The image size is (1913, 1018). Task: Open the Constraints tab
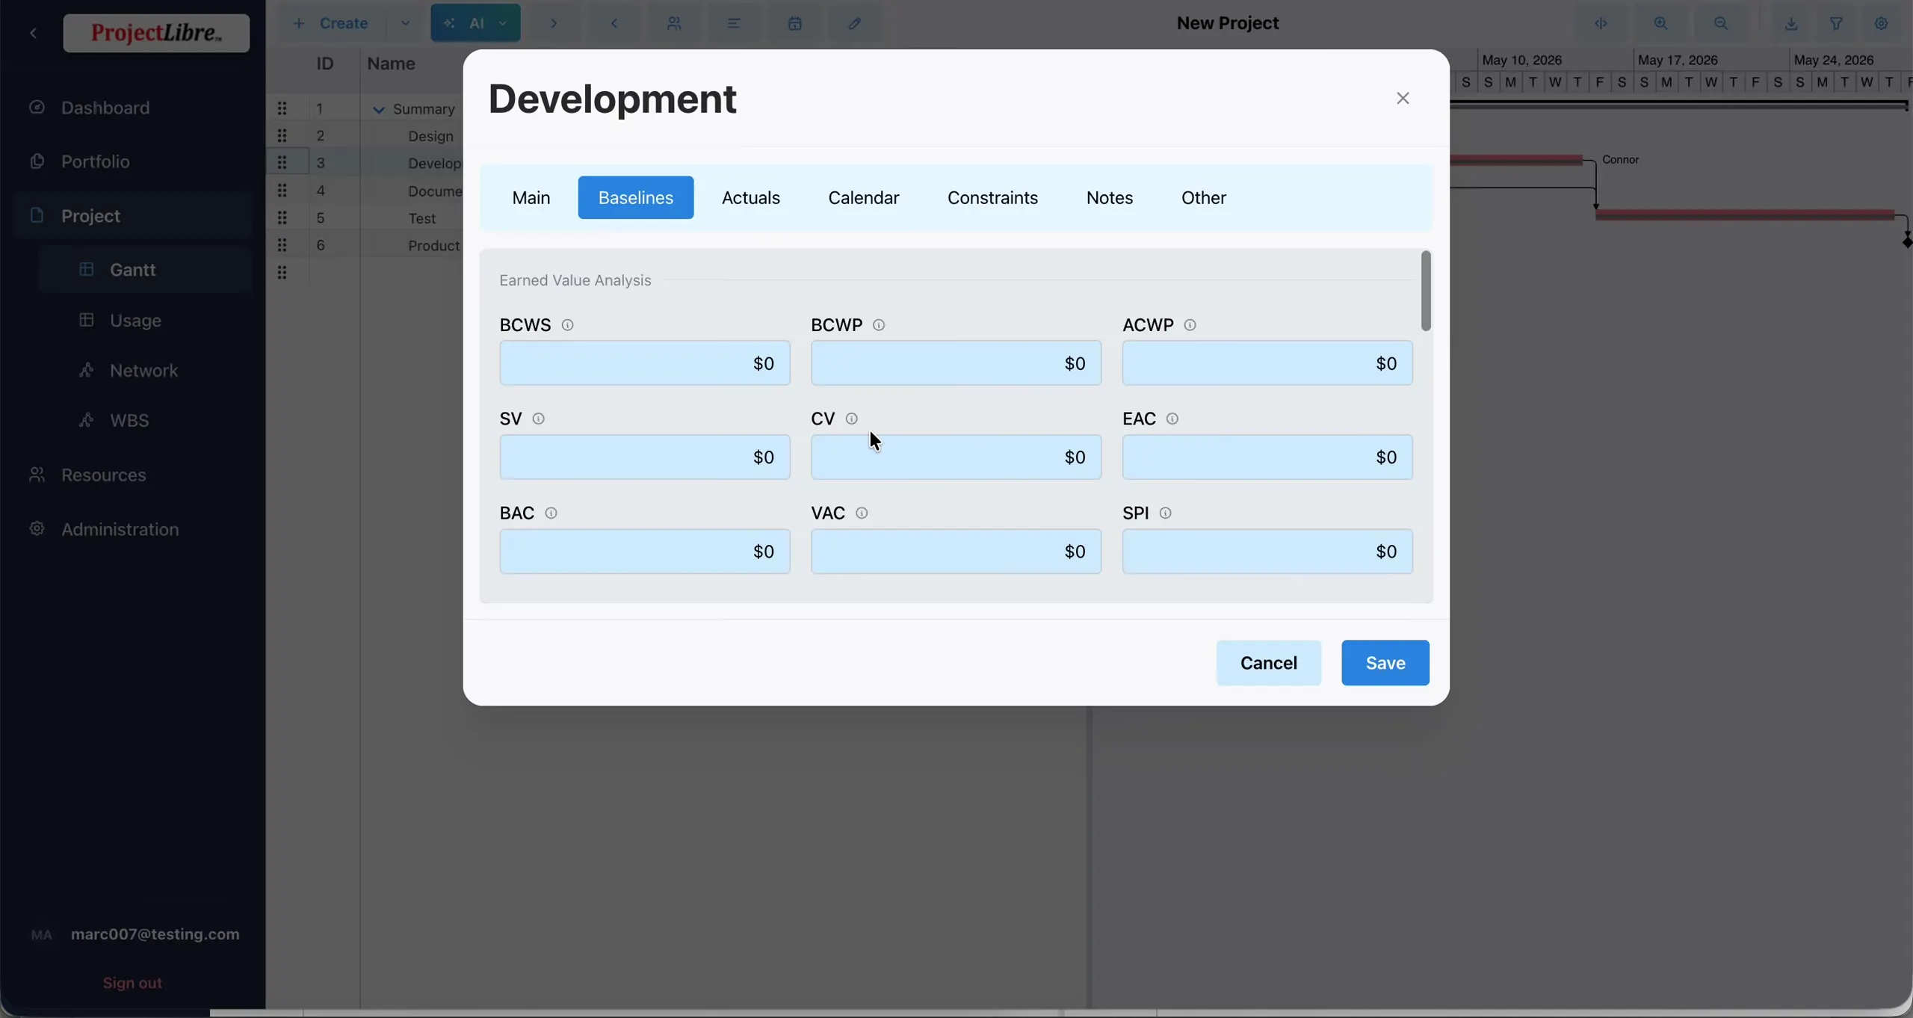click(992, 197)
